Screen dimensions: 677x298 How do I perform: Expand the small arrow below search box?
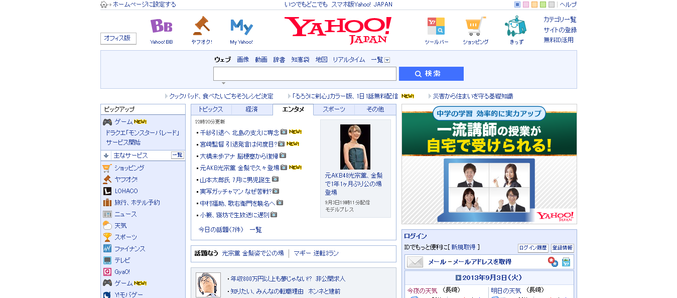[223, 83]
